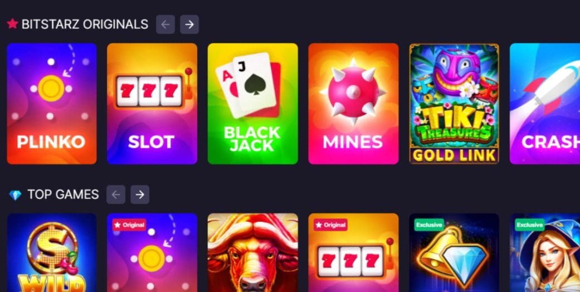Open the Wild dollar coin game in Top Games
Viewport: 580px width, 292px height.
pyautogui.click(x=52, y=253)
